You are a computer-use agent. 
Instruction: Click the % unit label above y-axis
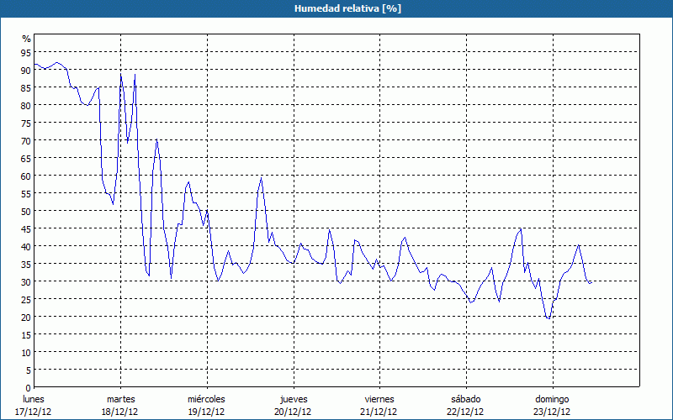(x=26, y=39)
